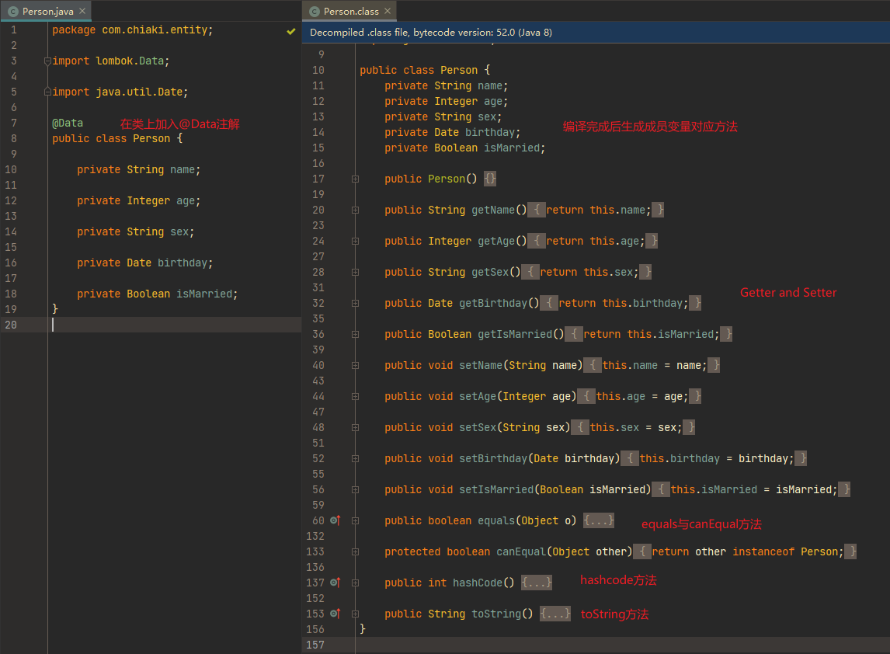
Task: Toggle the fold marker beside Person() constructor
Action: (x=355, y=179)
